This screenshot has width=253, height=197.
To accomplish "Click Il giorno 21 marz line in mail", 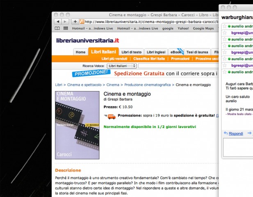I will pos(239,110).
